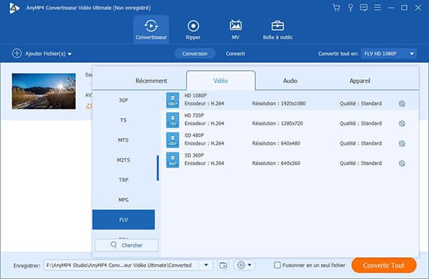Click the registration key icon
Viewport: 429px width, 279px height.
click(x=350, y=8)
